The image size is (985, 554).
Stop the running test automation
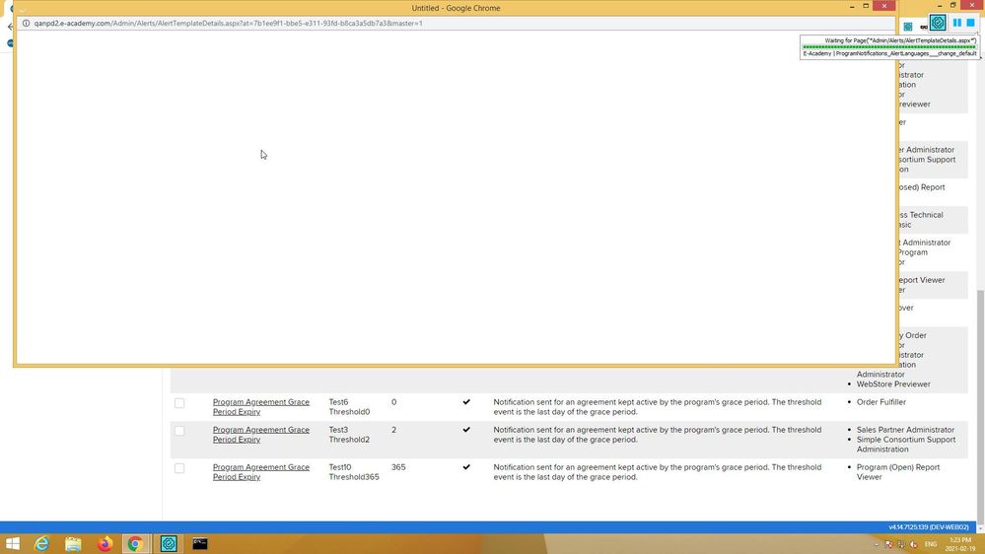[970, 23]
